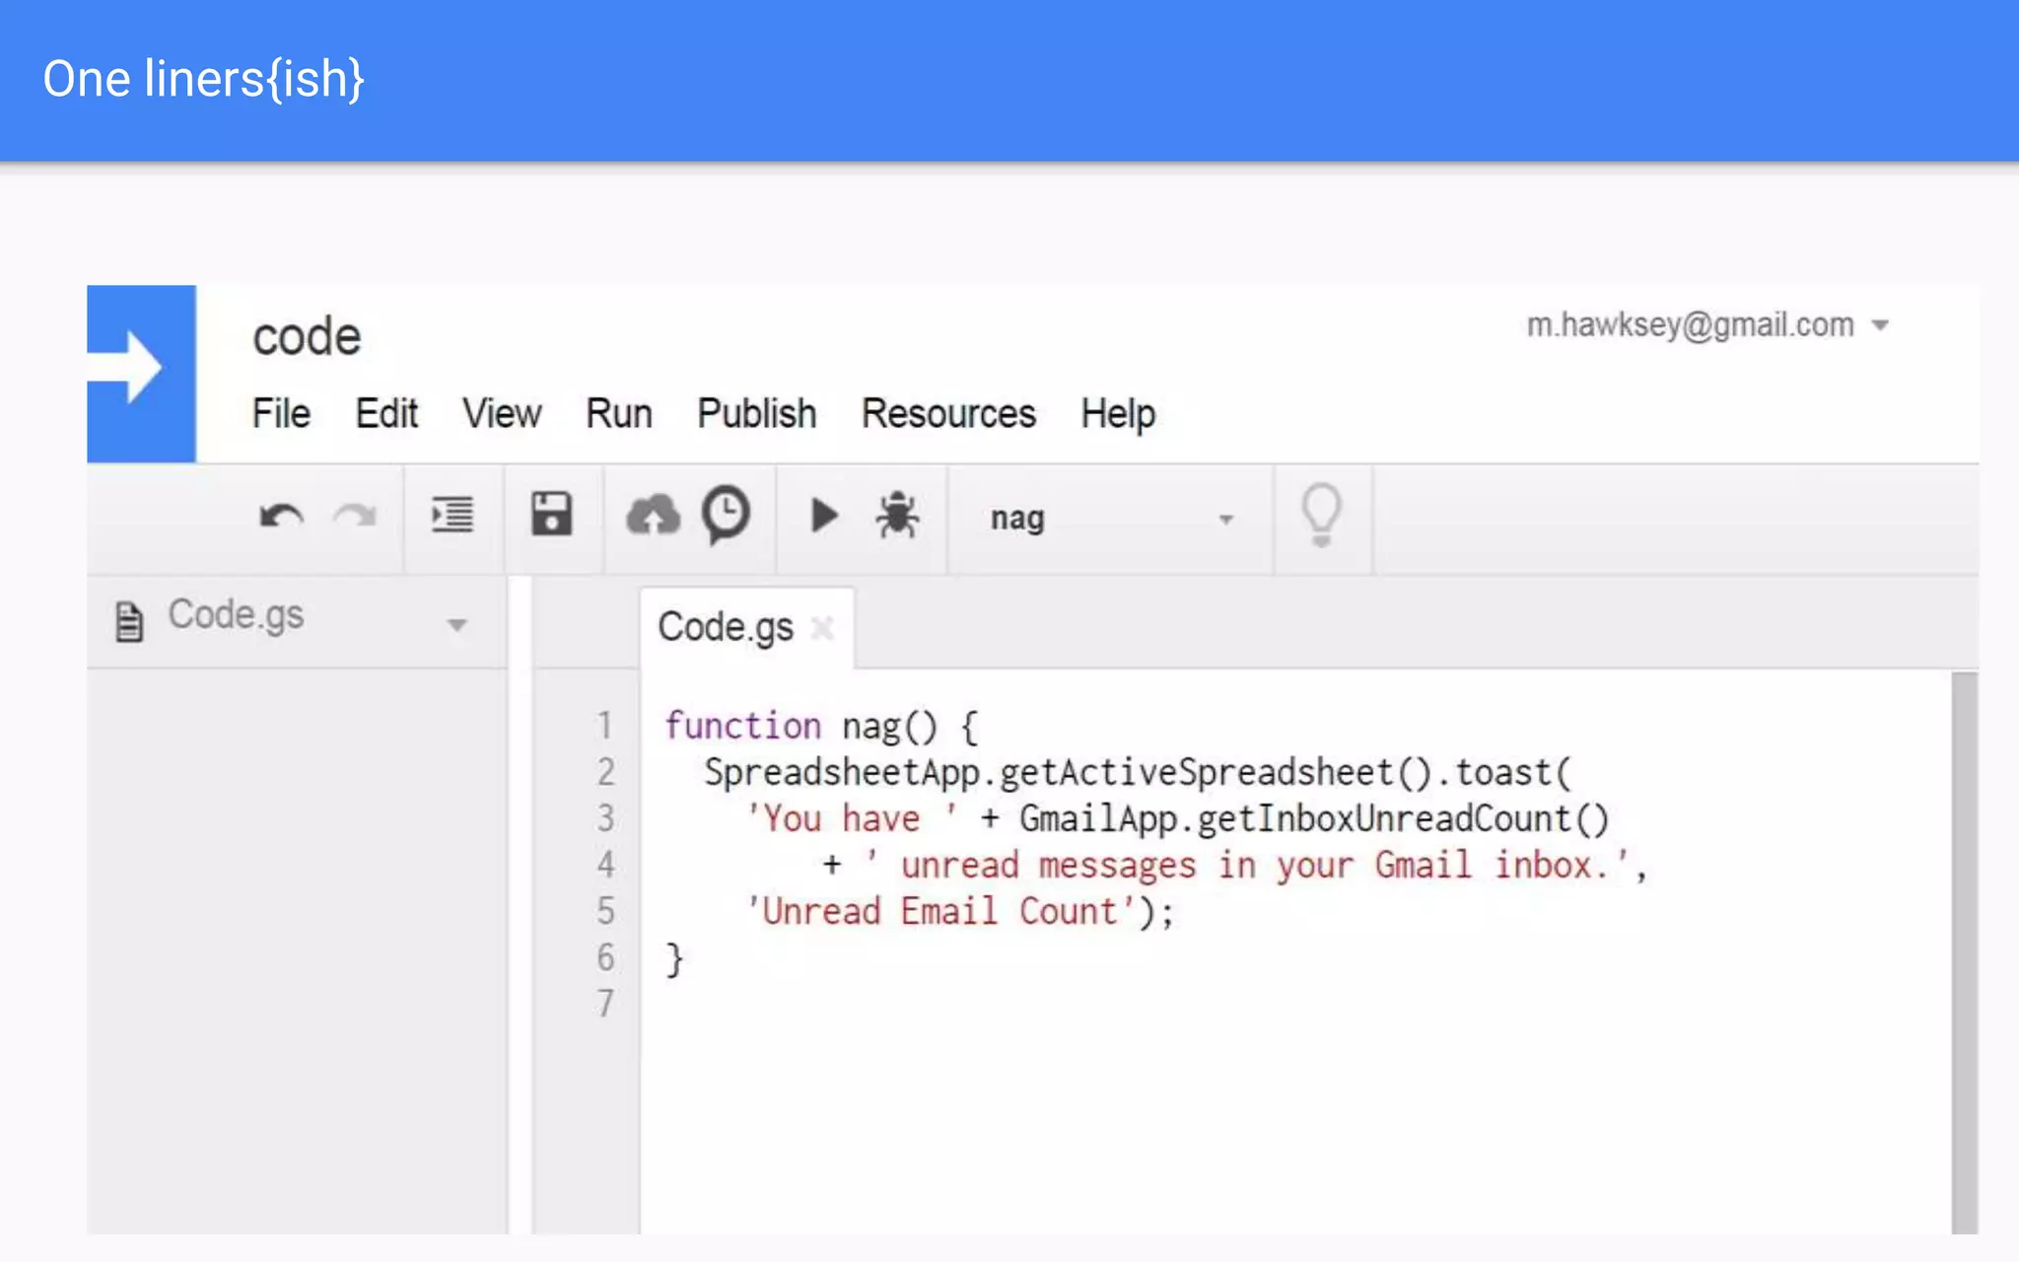Run the nag function with play icon
Viewport: 2019px width, 1262px height.
pos(824,515)
